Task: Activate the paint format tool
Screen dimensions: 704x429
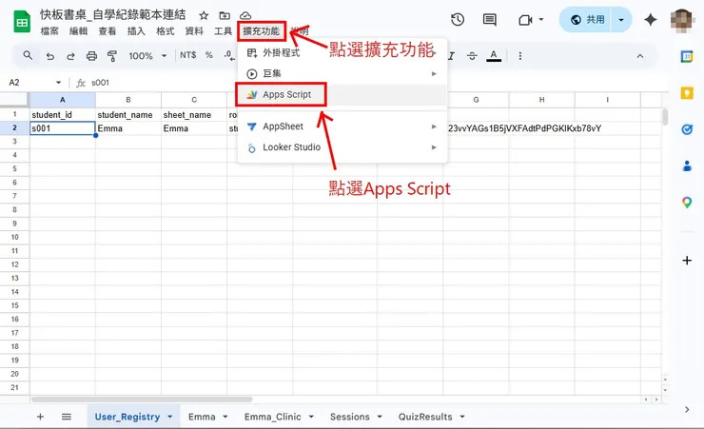Action: click(x=112, y=56)
